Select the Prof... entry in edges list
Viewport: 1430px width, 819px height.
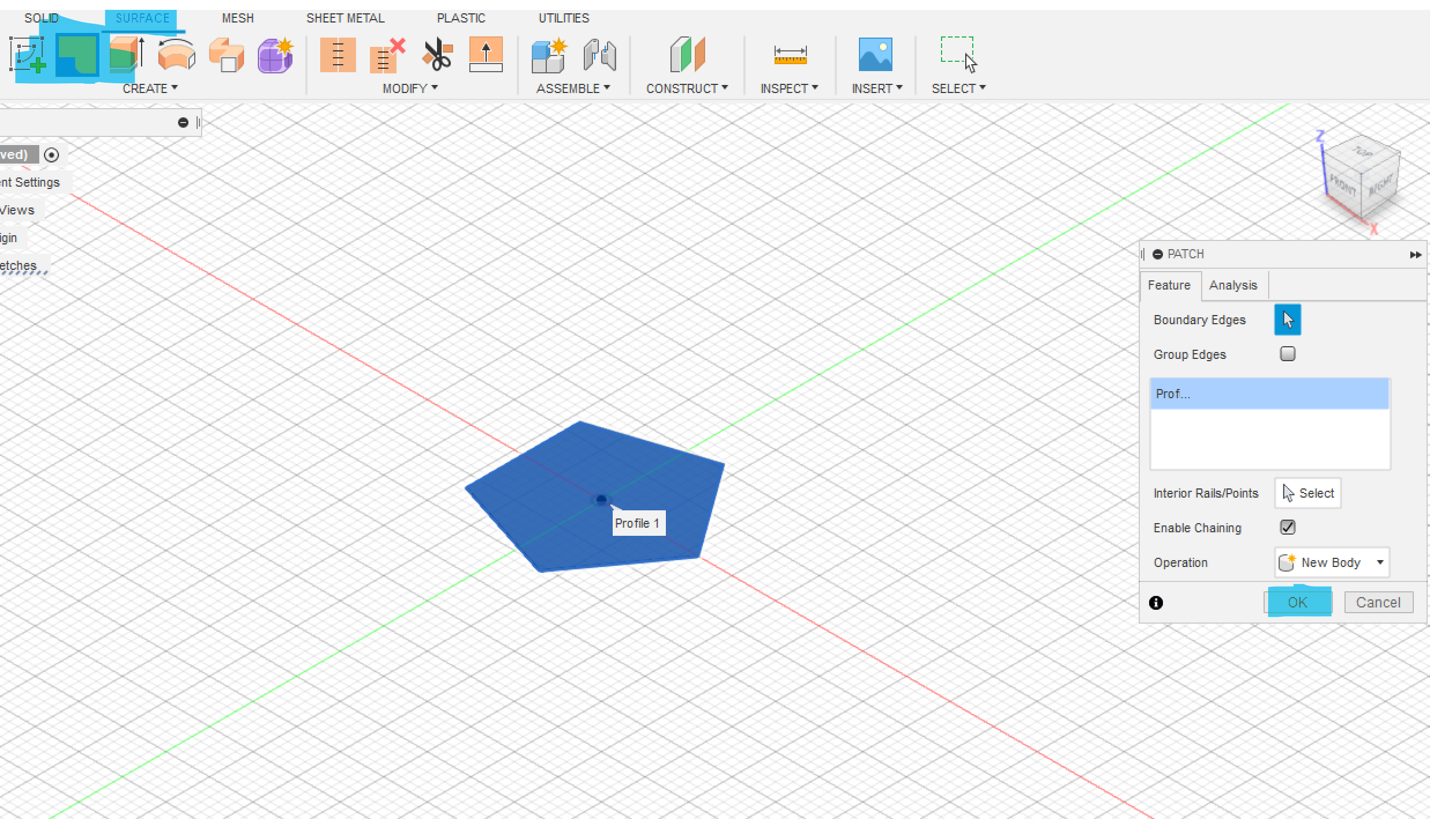[1269, 394]
